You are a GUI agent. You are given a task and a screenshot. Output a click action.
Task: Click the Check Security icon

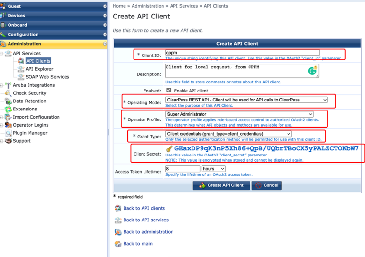point(8,93)
